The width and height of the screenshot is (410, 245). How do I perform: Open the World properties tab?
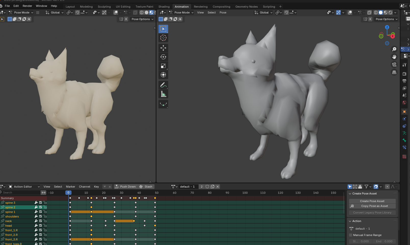pos(404,102)
